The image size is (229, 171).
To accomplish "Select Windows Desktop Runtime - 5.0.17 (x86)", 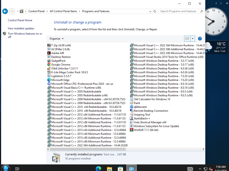I will (162, 64).
